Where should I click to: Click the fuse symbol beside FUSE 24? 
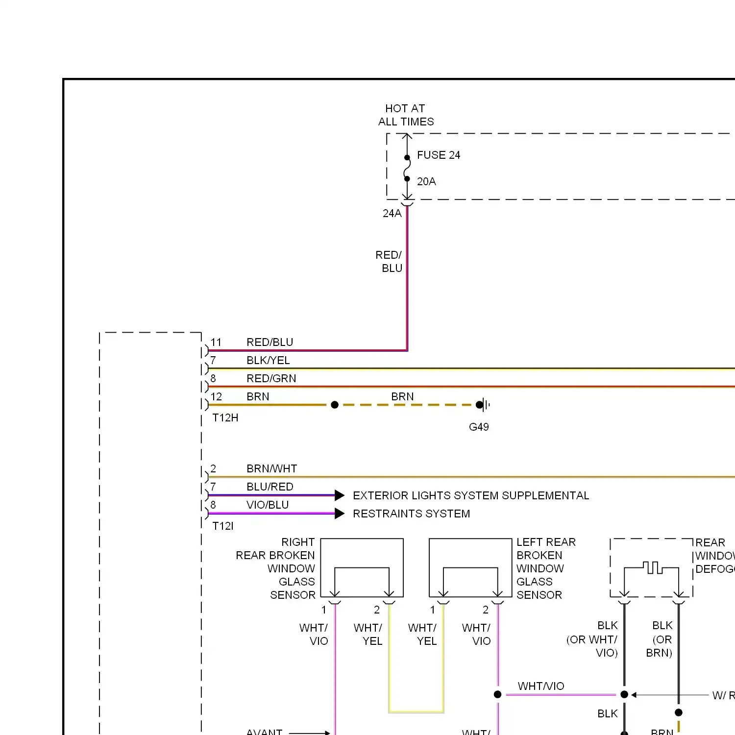407,168
